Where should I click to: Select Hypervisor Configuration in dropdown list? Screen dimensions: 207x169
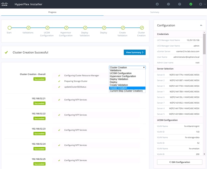click(127, 76)
